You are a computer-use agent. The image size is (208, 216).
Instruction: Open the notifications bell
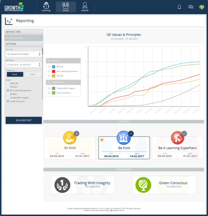tap(179, 7)
